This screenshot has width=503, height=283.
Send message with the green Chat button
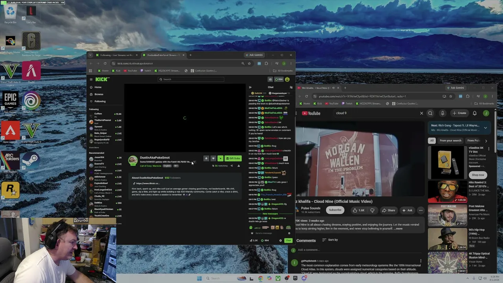click(x=288, y=241)
